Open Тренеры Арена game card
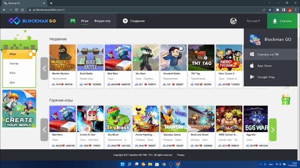Screen dimensions: 300x168 click(x=173, y=127)
